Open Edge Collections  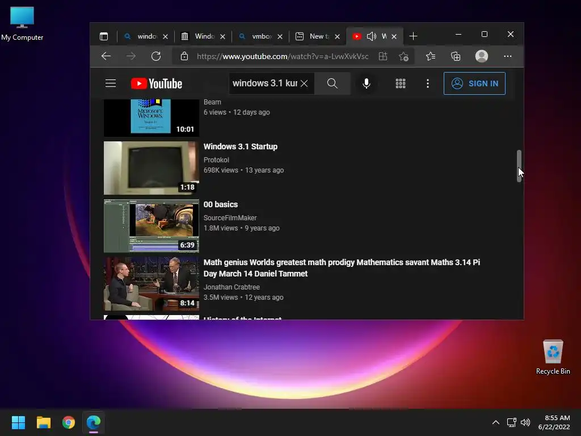456,56
